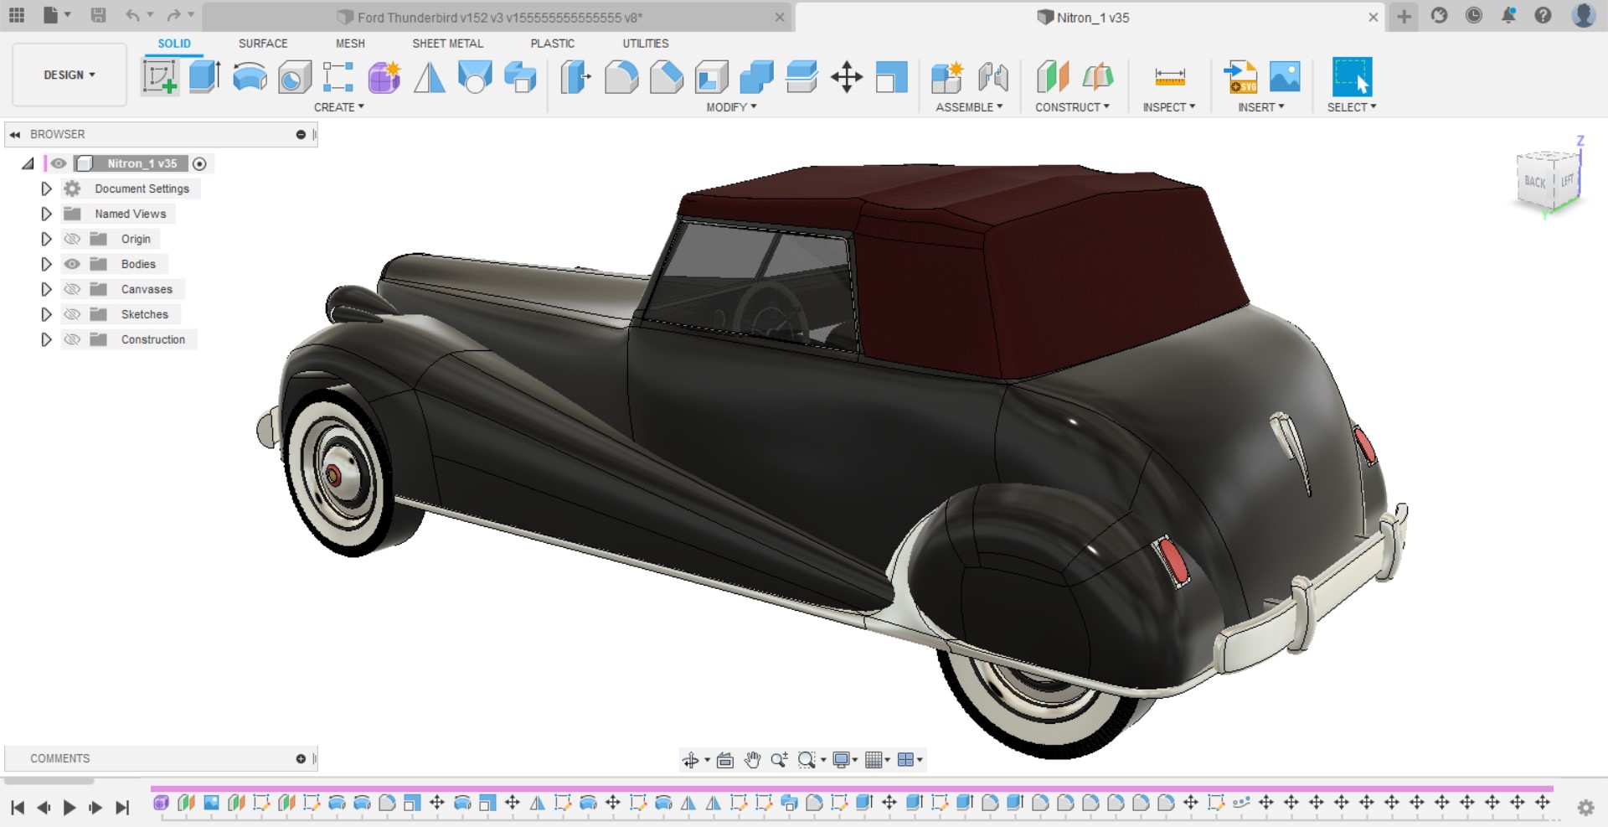Open the DESIGN workspace dropdown
The height and width of the screenshot is (827, 1608).
tap(70, 75)
